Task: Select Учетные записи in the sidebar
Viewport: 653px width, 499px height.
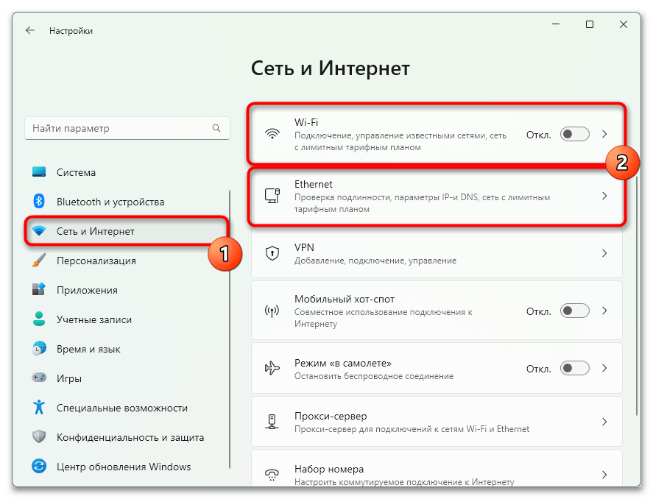Action: pos(126,319)
